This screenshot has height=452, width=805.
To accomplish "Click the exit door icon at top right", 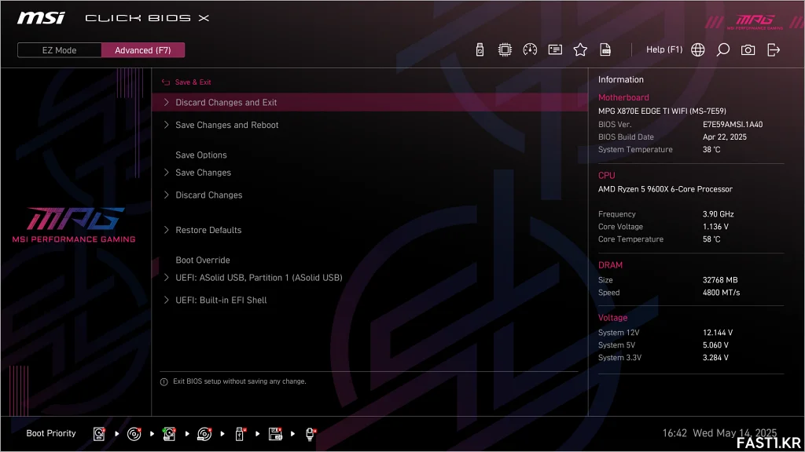I will point(774,49).
